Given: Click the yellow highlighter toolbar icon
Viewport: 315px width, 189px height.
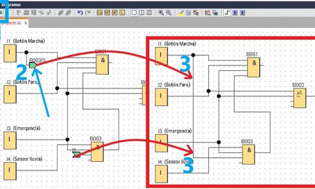Looking at the screenshot, I should point(181,13).
